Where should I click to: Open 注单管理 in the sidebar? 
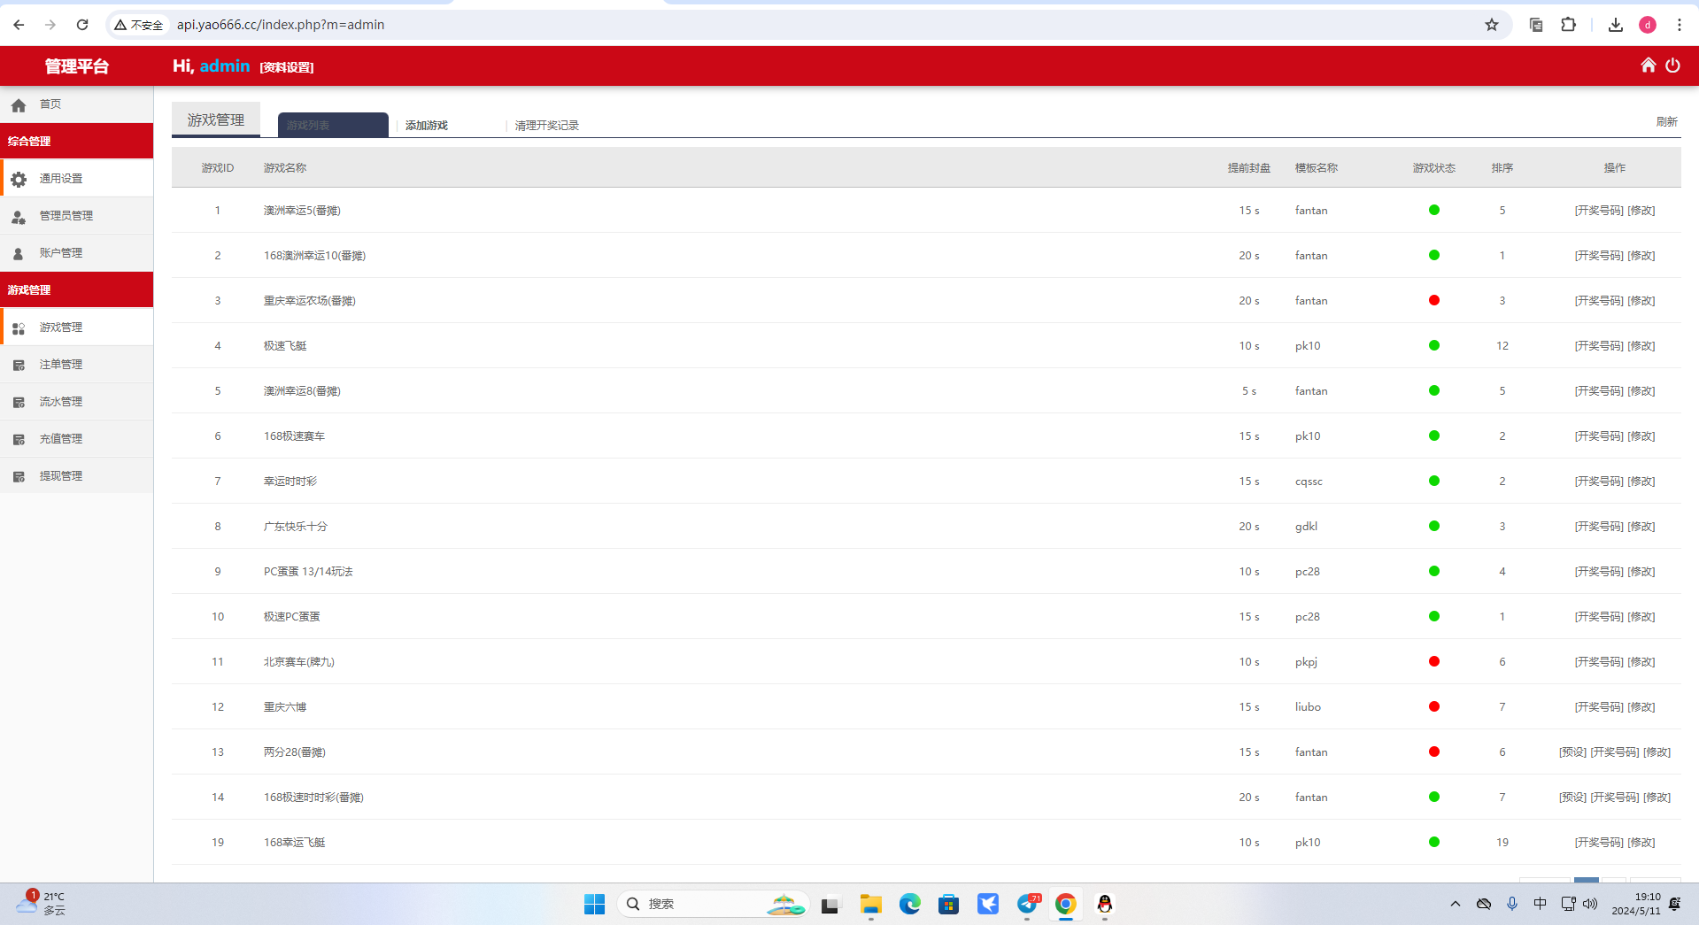click(x=61, y=365)
